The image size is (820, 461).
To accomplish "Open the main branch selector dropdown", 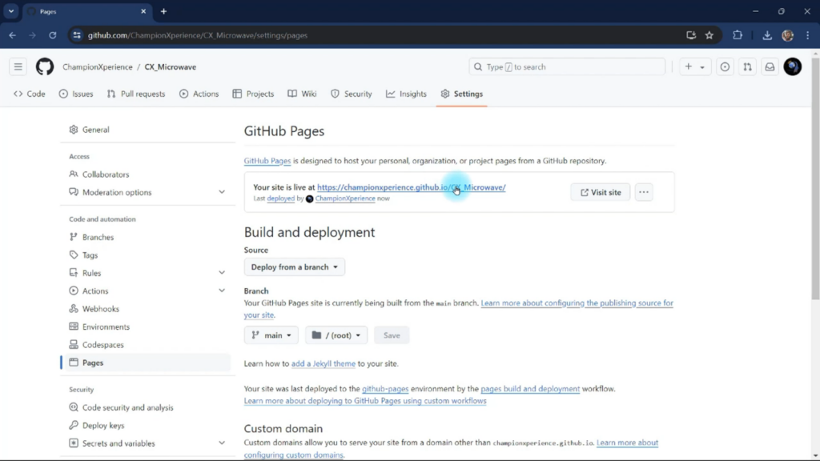I will (x=271, y=335).
